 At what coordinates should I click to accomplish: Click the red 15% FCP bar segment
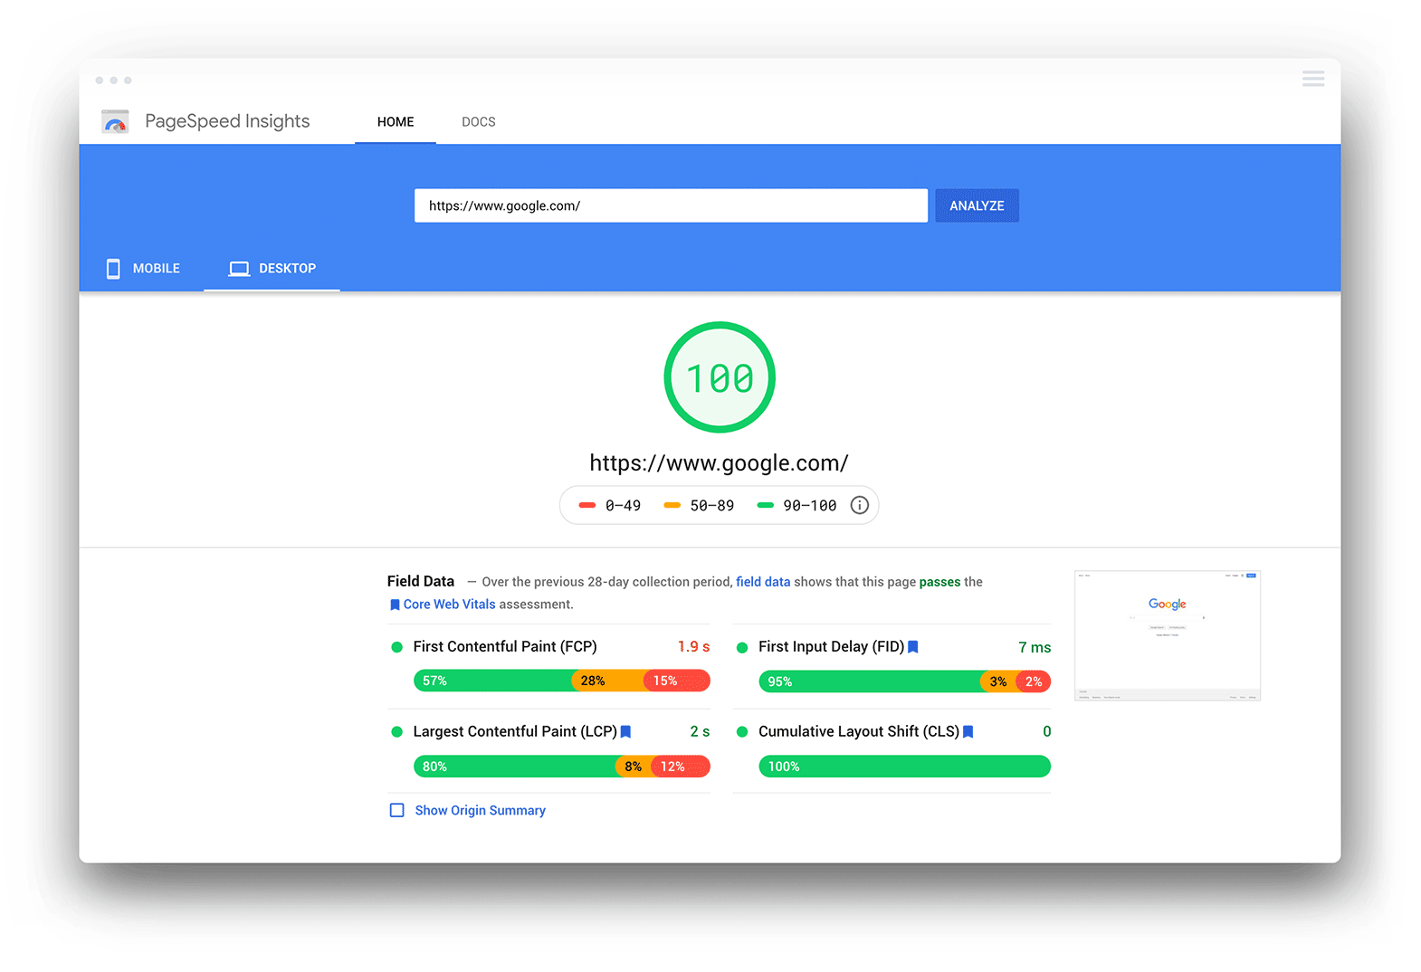(x=677, y=681)
